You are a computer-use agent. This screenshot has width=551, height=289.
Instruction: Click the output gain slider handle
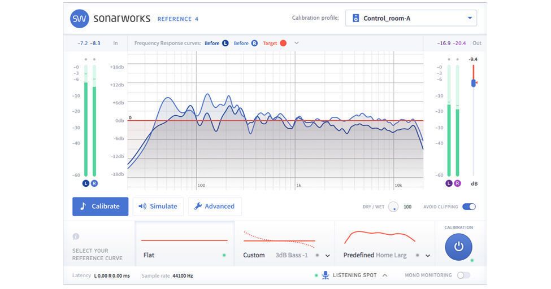click(x=474, y=83)
